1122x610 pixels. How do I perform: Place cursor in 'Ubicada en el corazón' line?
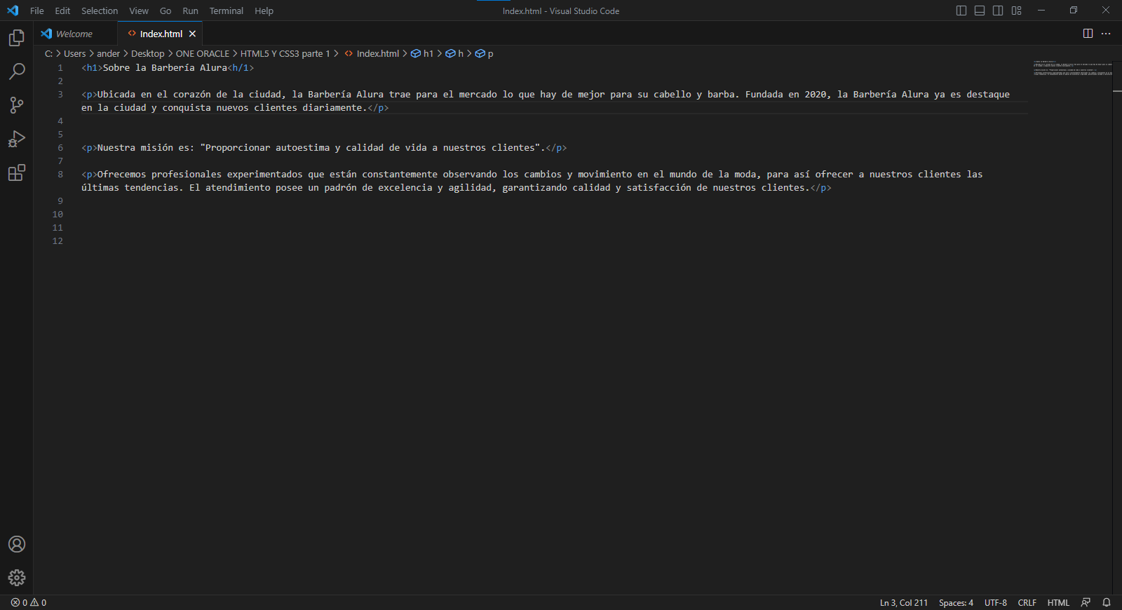(546, 95)
